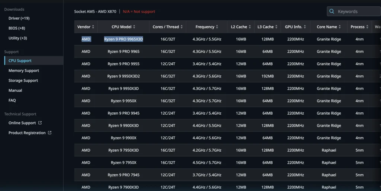Sort by L2 Cache arrows

point(250,27)
